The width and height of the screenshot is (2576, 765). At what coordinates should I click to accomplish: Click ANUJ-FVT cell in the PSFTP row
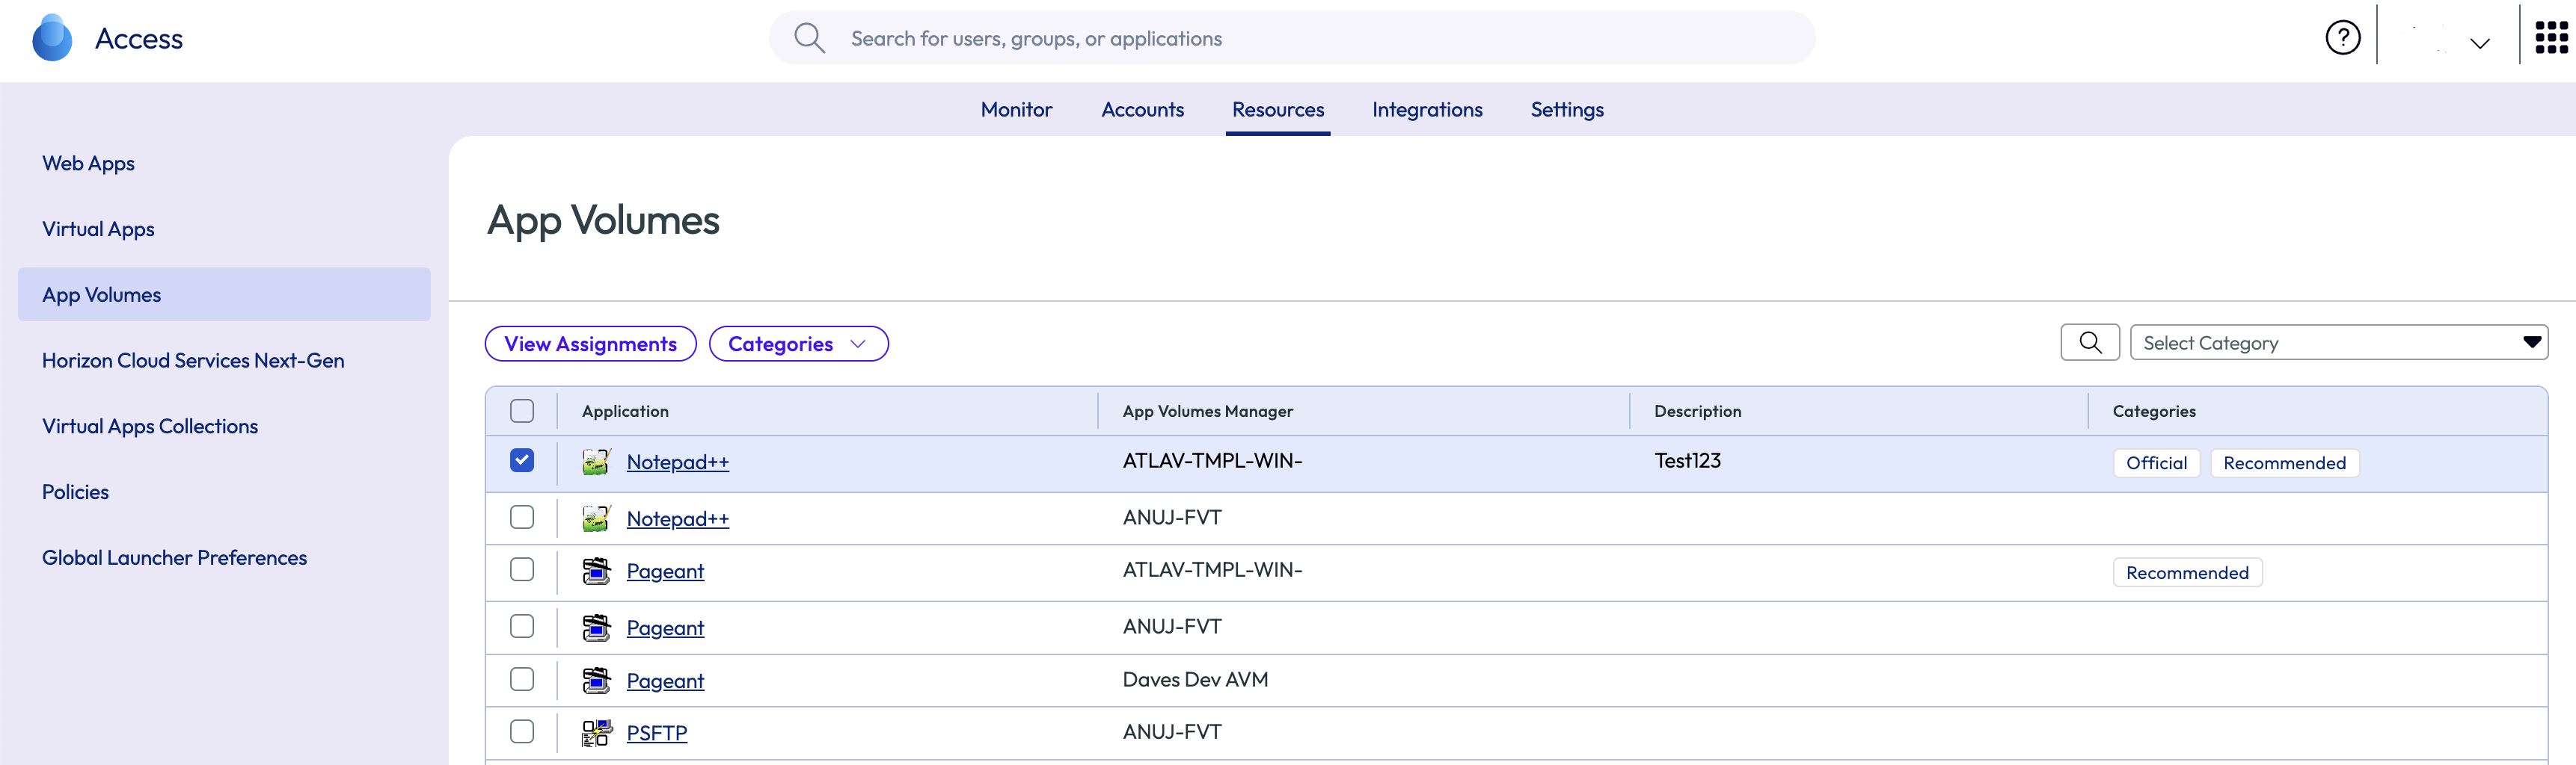coord(1172,732)
